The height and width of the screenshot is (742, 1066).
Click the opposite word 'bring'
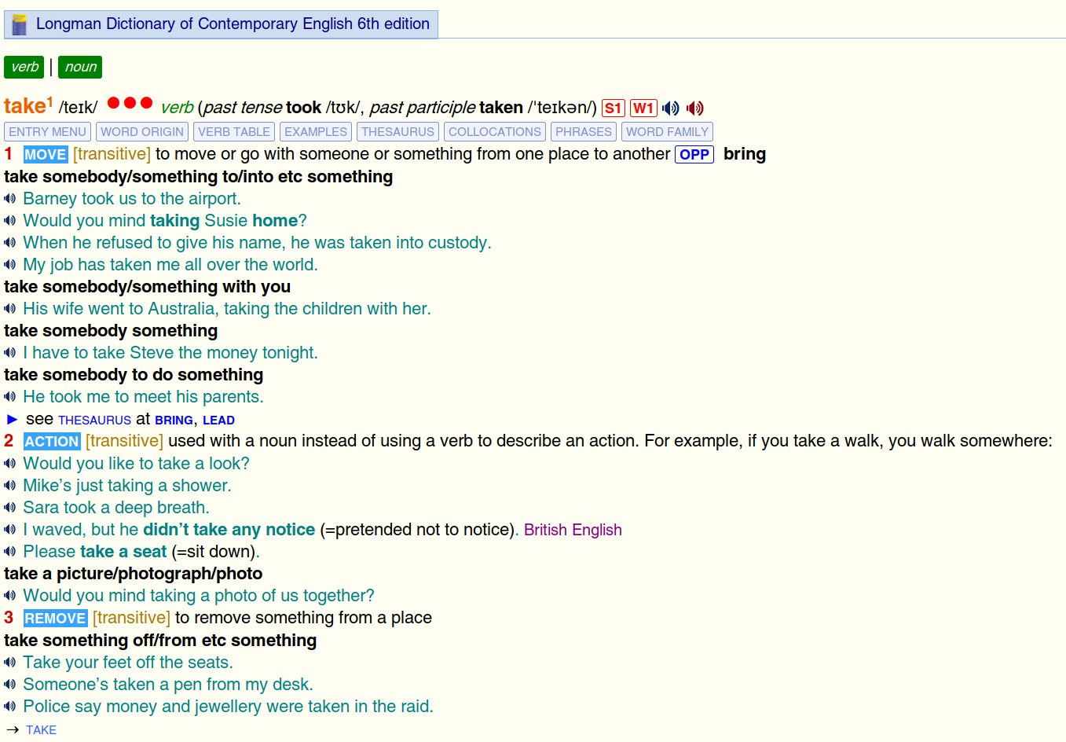click(x=745, y=154)
